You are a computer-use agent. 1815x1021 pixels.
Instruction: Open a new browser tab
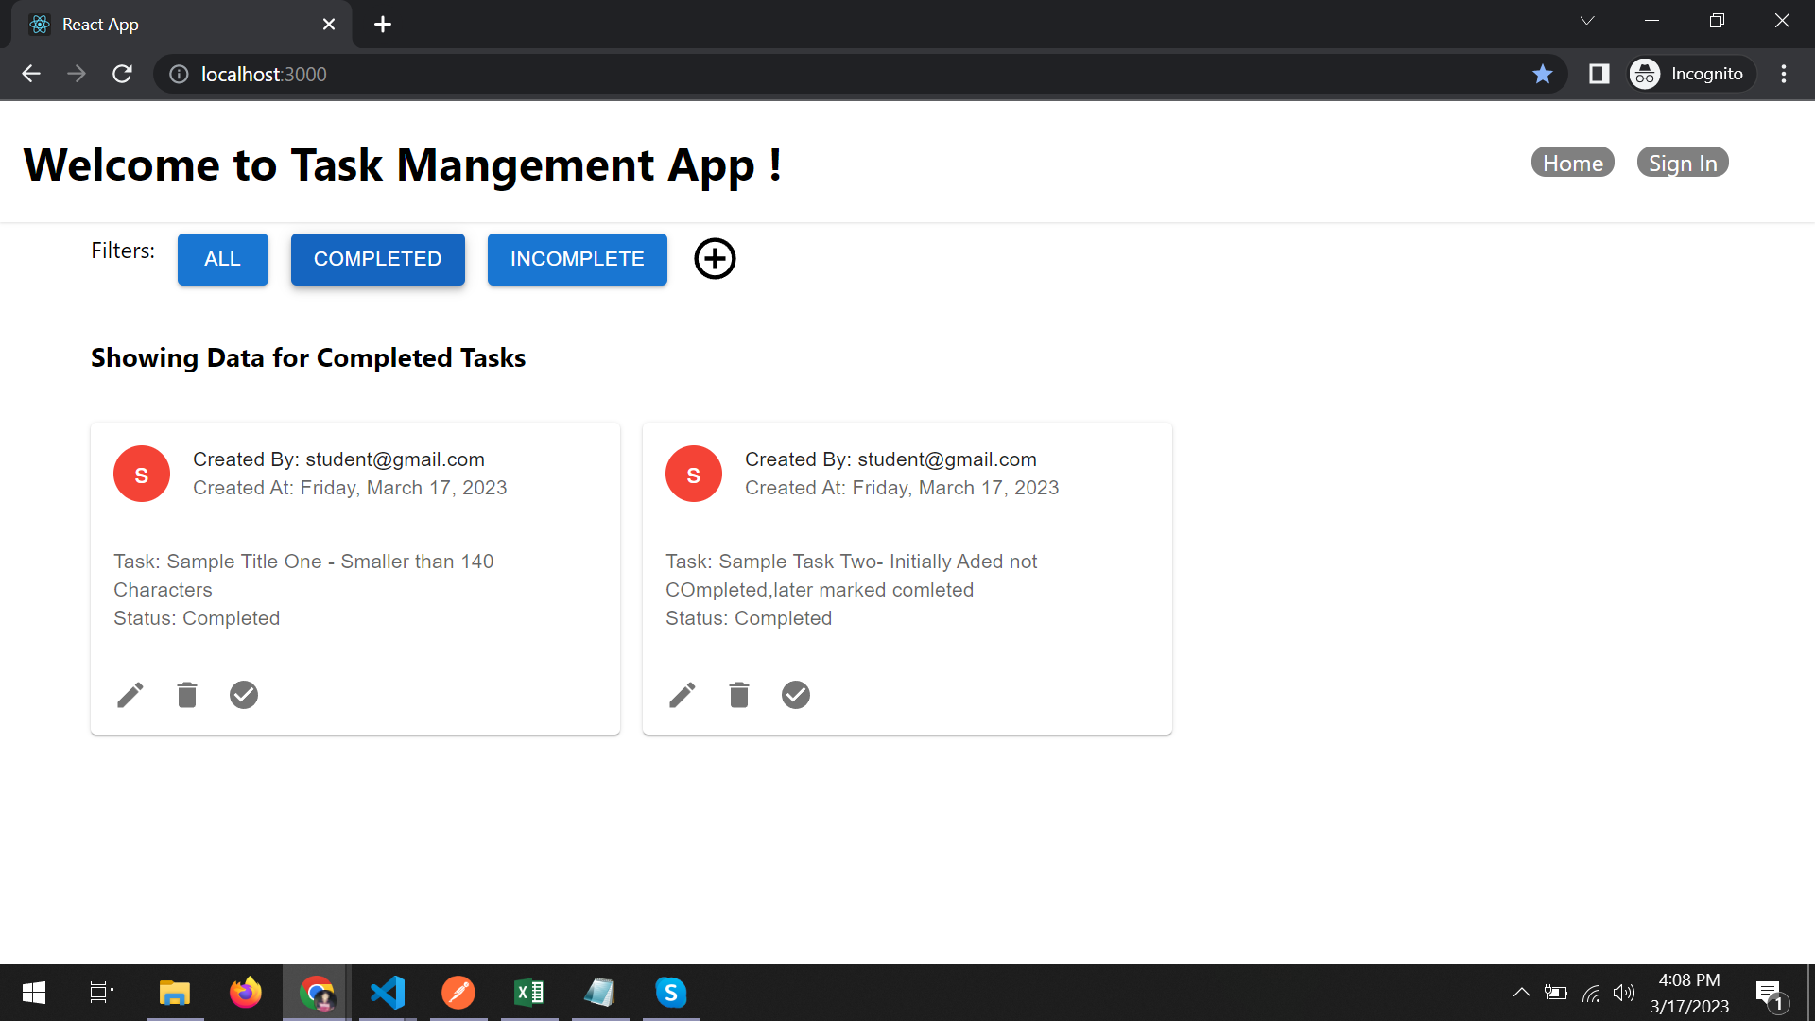point(382,24)
